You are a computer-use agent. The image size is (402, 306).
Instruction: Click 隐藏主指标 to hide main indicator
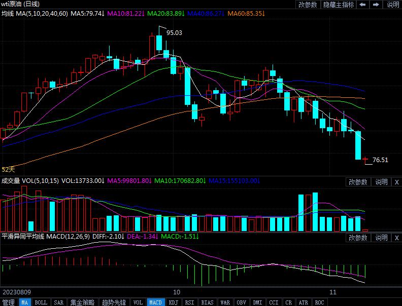click(339, 5)
